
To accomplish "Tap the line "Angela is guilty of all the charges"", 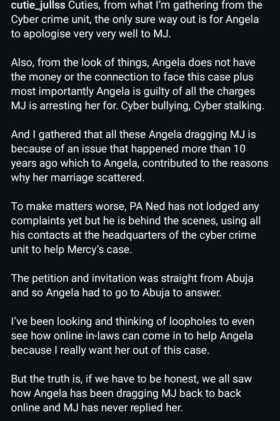I will [133, 91].
